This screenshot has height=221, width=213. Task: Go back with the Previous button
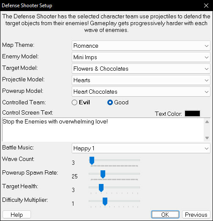(196, 215)
